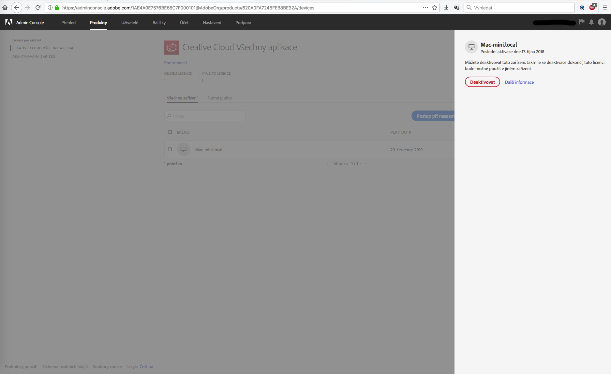Open the Podmínky použití footer link
Image resolution: width=611 pixels, height=374 pixels.
coord(21,367)
